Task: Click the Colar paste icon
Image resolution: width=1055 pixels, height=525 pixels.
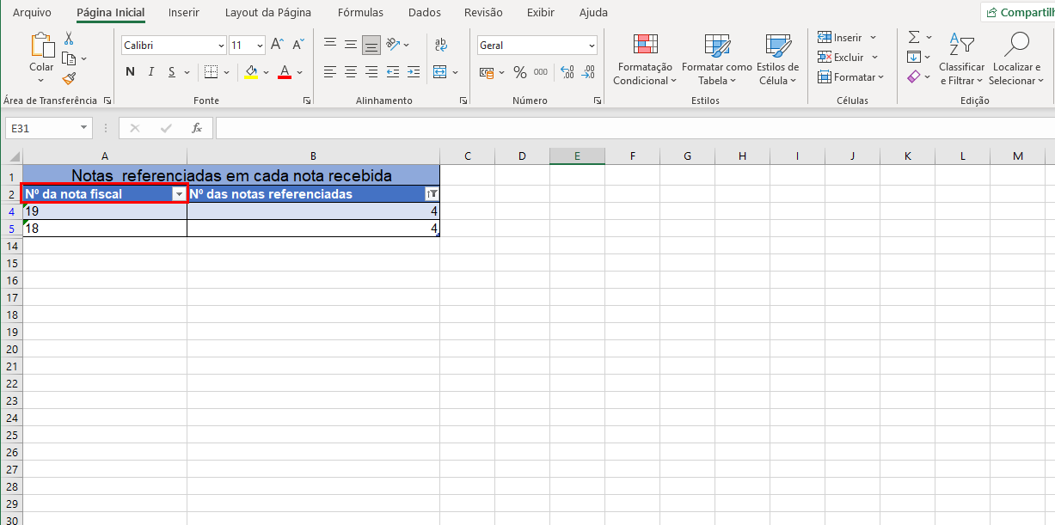Action: click(41, 45)
